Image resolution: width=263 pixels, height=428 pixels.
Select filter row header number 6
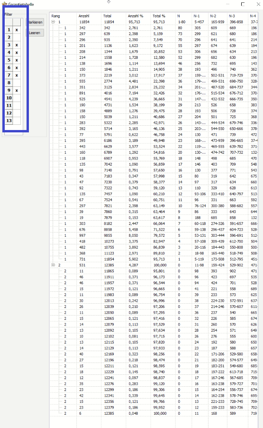click(9, 68)
